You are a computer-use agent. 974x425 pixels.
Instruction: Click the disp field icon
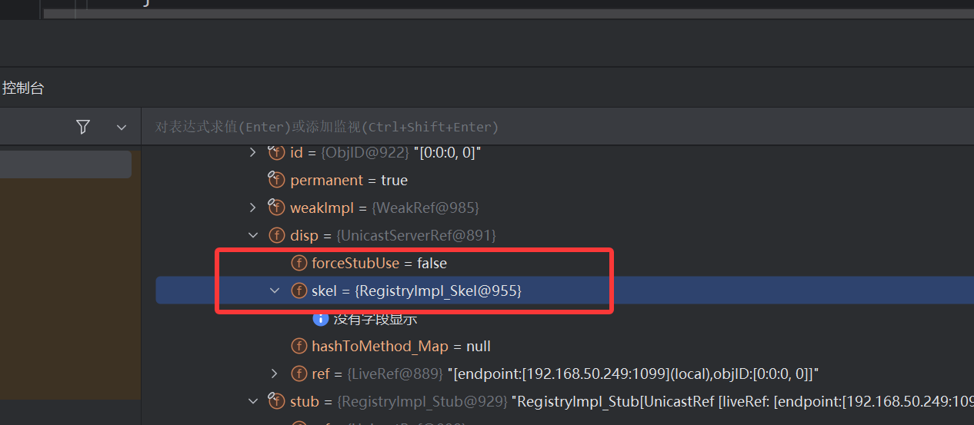[276, 235]
